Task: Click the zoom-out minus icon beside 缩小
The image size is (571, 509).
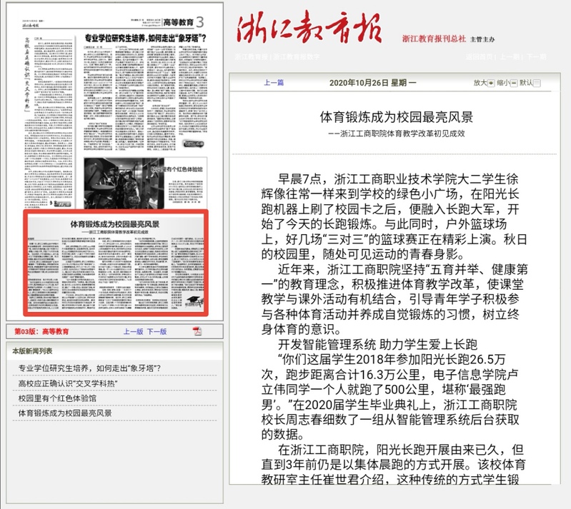Action: click(515, 83)
